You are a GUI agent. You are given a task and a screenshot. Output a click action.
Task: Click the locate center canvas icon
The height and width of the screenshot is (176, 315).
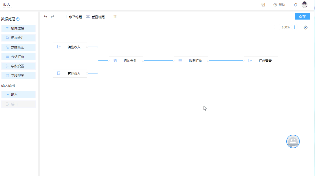pos(306,27)
